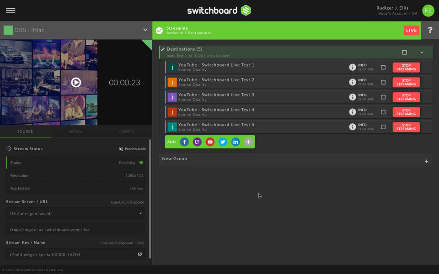The width and height of the screenshot is (439, 274).
Task: Click the green OBS source color swatch
Action: (8, 30)
